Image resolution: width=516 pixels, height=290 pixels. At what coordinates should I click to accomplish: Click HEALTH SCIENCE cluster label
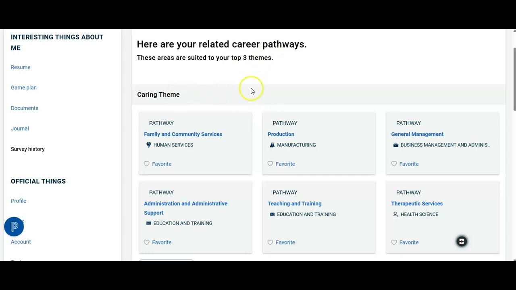pos(419,214)
